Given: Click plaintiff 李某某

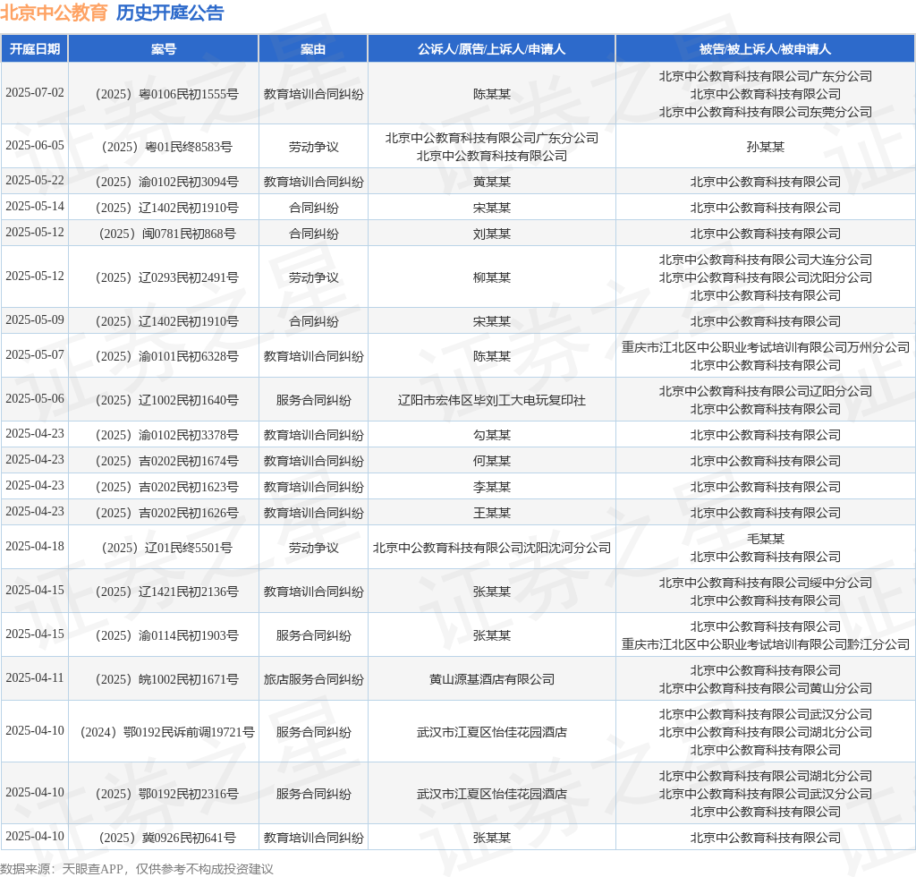Looking at the screenshot, I should tap(492, 487).
